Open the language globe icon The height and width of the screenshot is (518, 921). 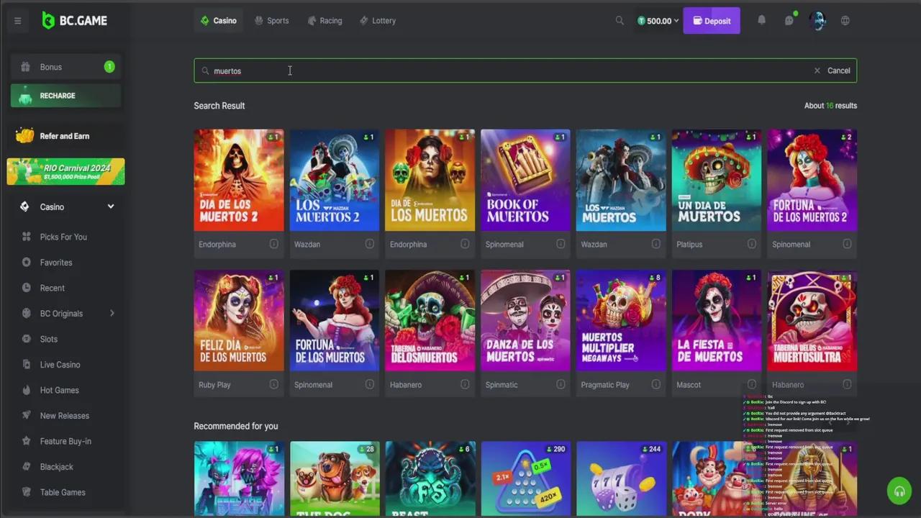click(845, 21)
